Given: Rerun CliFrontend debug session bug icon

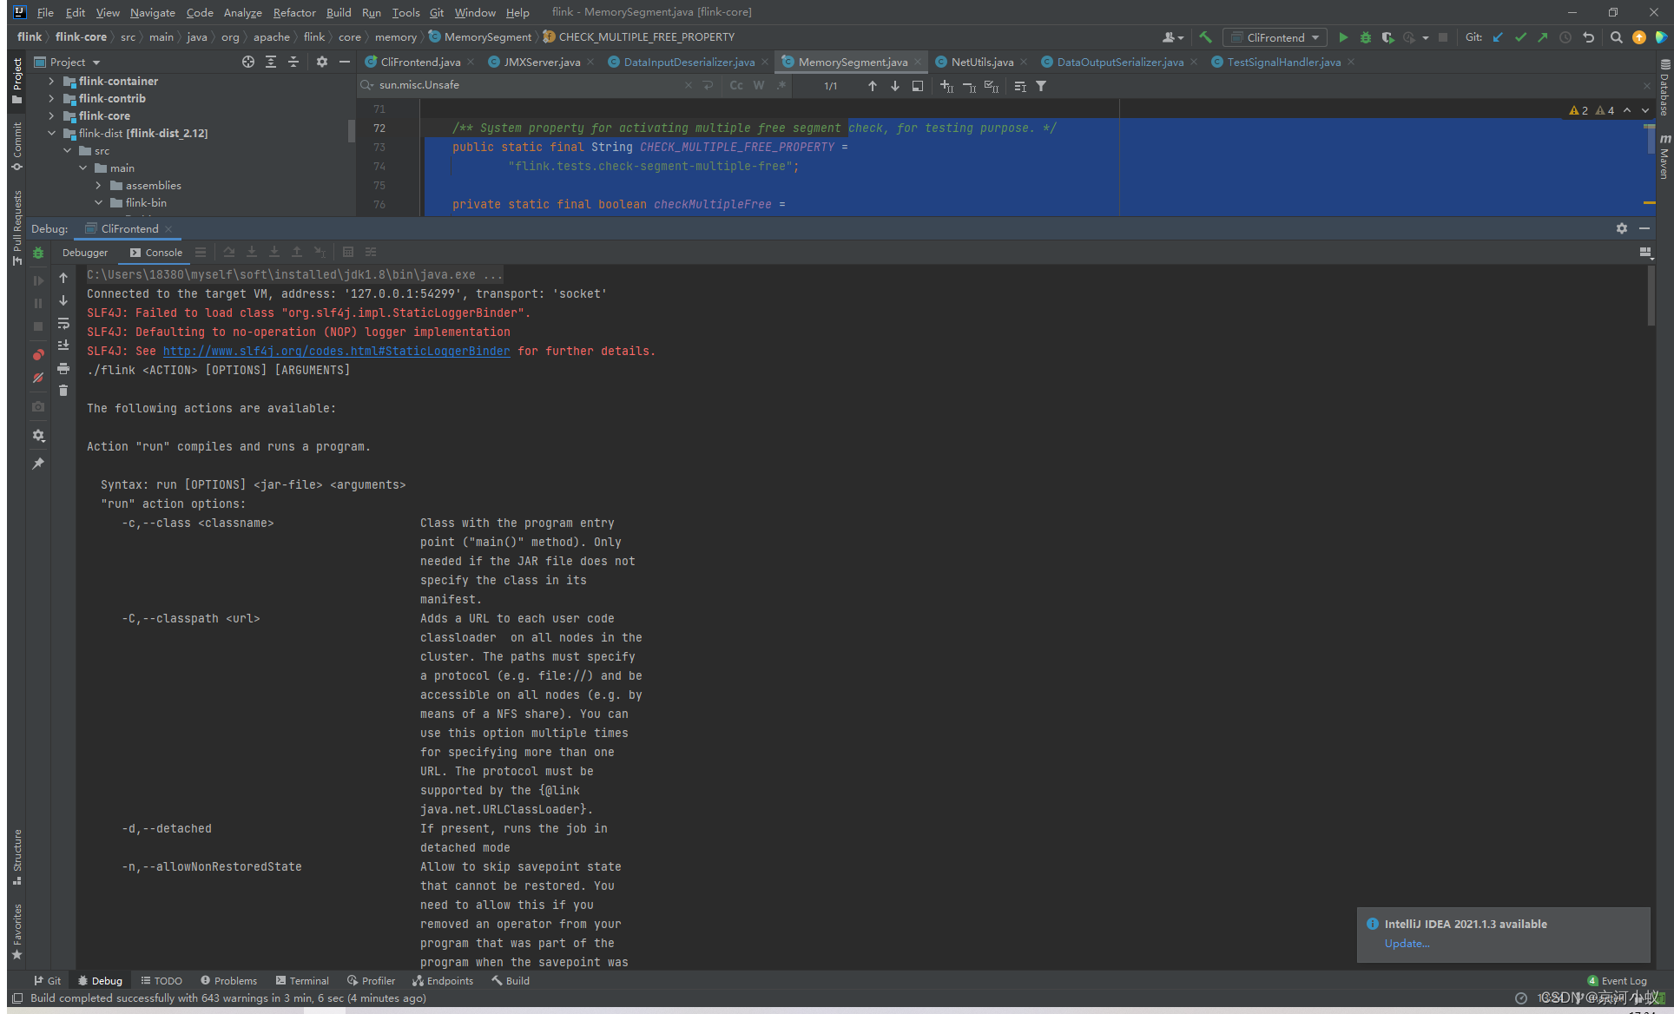Looking at the screenshot, I should pos(38,253).
